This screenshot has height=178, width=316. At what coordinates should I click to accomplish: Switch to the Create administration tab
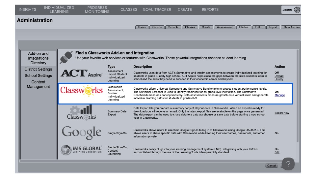click(206, 27)
